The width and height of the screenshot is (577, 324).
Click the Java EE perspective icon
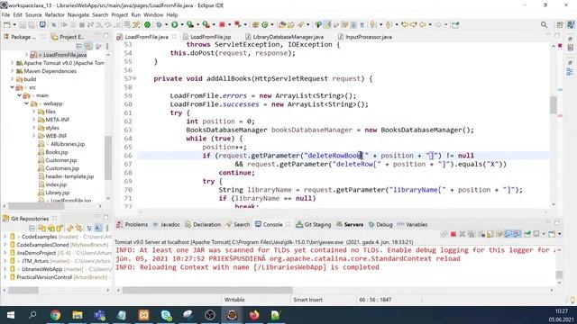(x=571, y=24)
